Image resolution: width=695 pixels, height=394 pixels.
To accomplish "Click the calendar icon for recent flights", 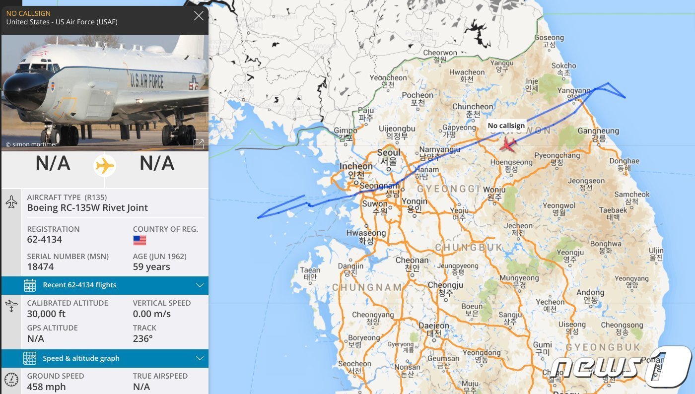I will point(30,285).
